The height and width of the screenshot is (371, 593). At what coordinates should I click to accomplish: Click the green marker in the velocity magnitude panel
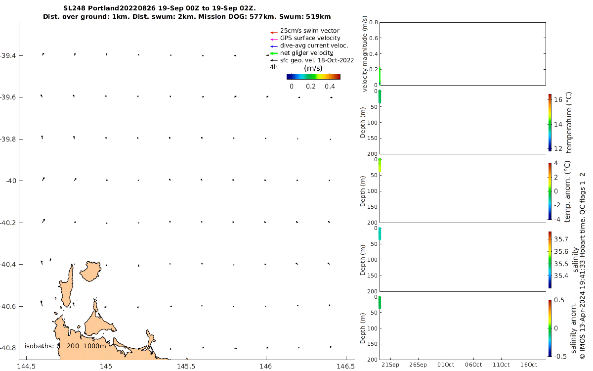coord(380,77)
